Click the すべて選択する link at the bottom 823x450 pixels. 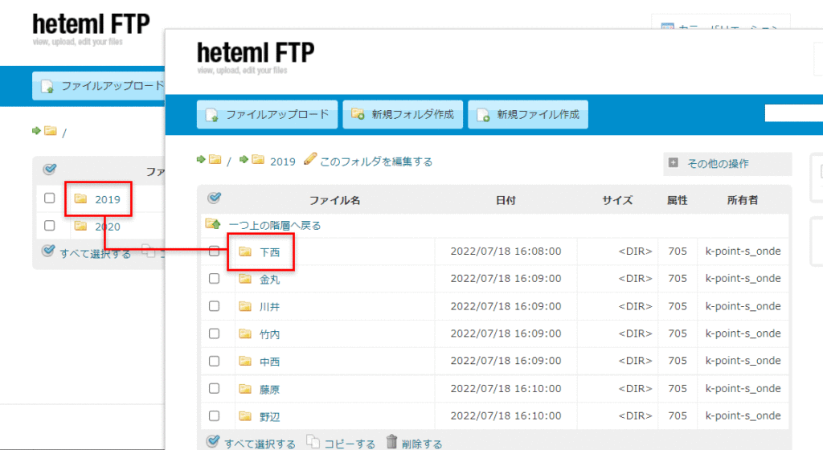pos(259,443)
